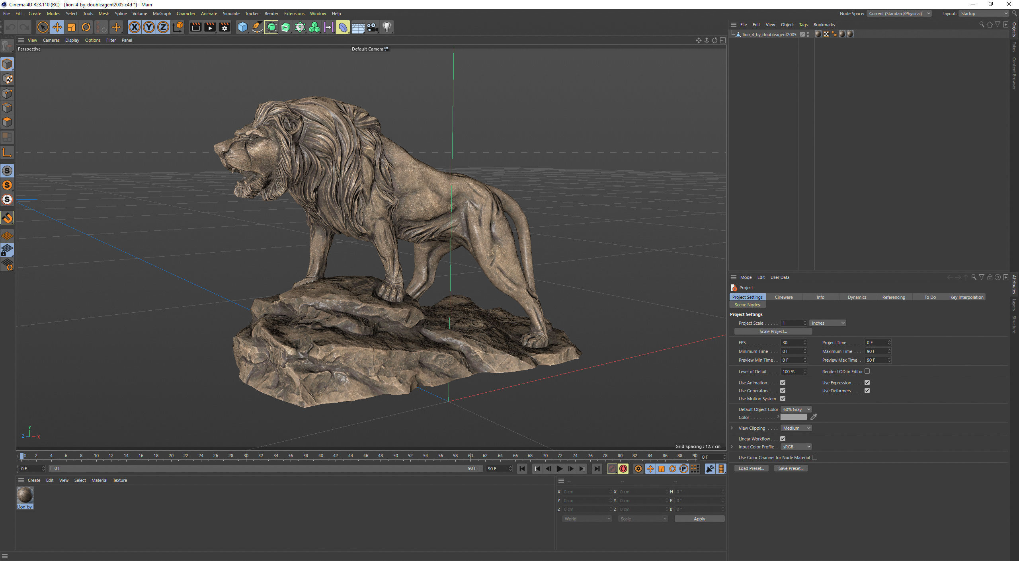Viewport: 1019px width, 561px height.
Task: Click the Make Editable icon
Action: (x=7, y=46)
